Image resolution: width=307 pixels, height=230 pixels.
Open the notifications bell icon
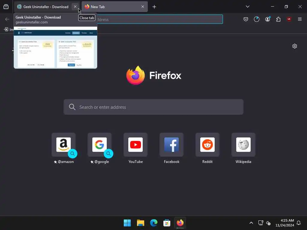tap(299, 223)
